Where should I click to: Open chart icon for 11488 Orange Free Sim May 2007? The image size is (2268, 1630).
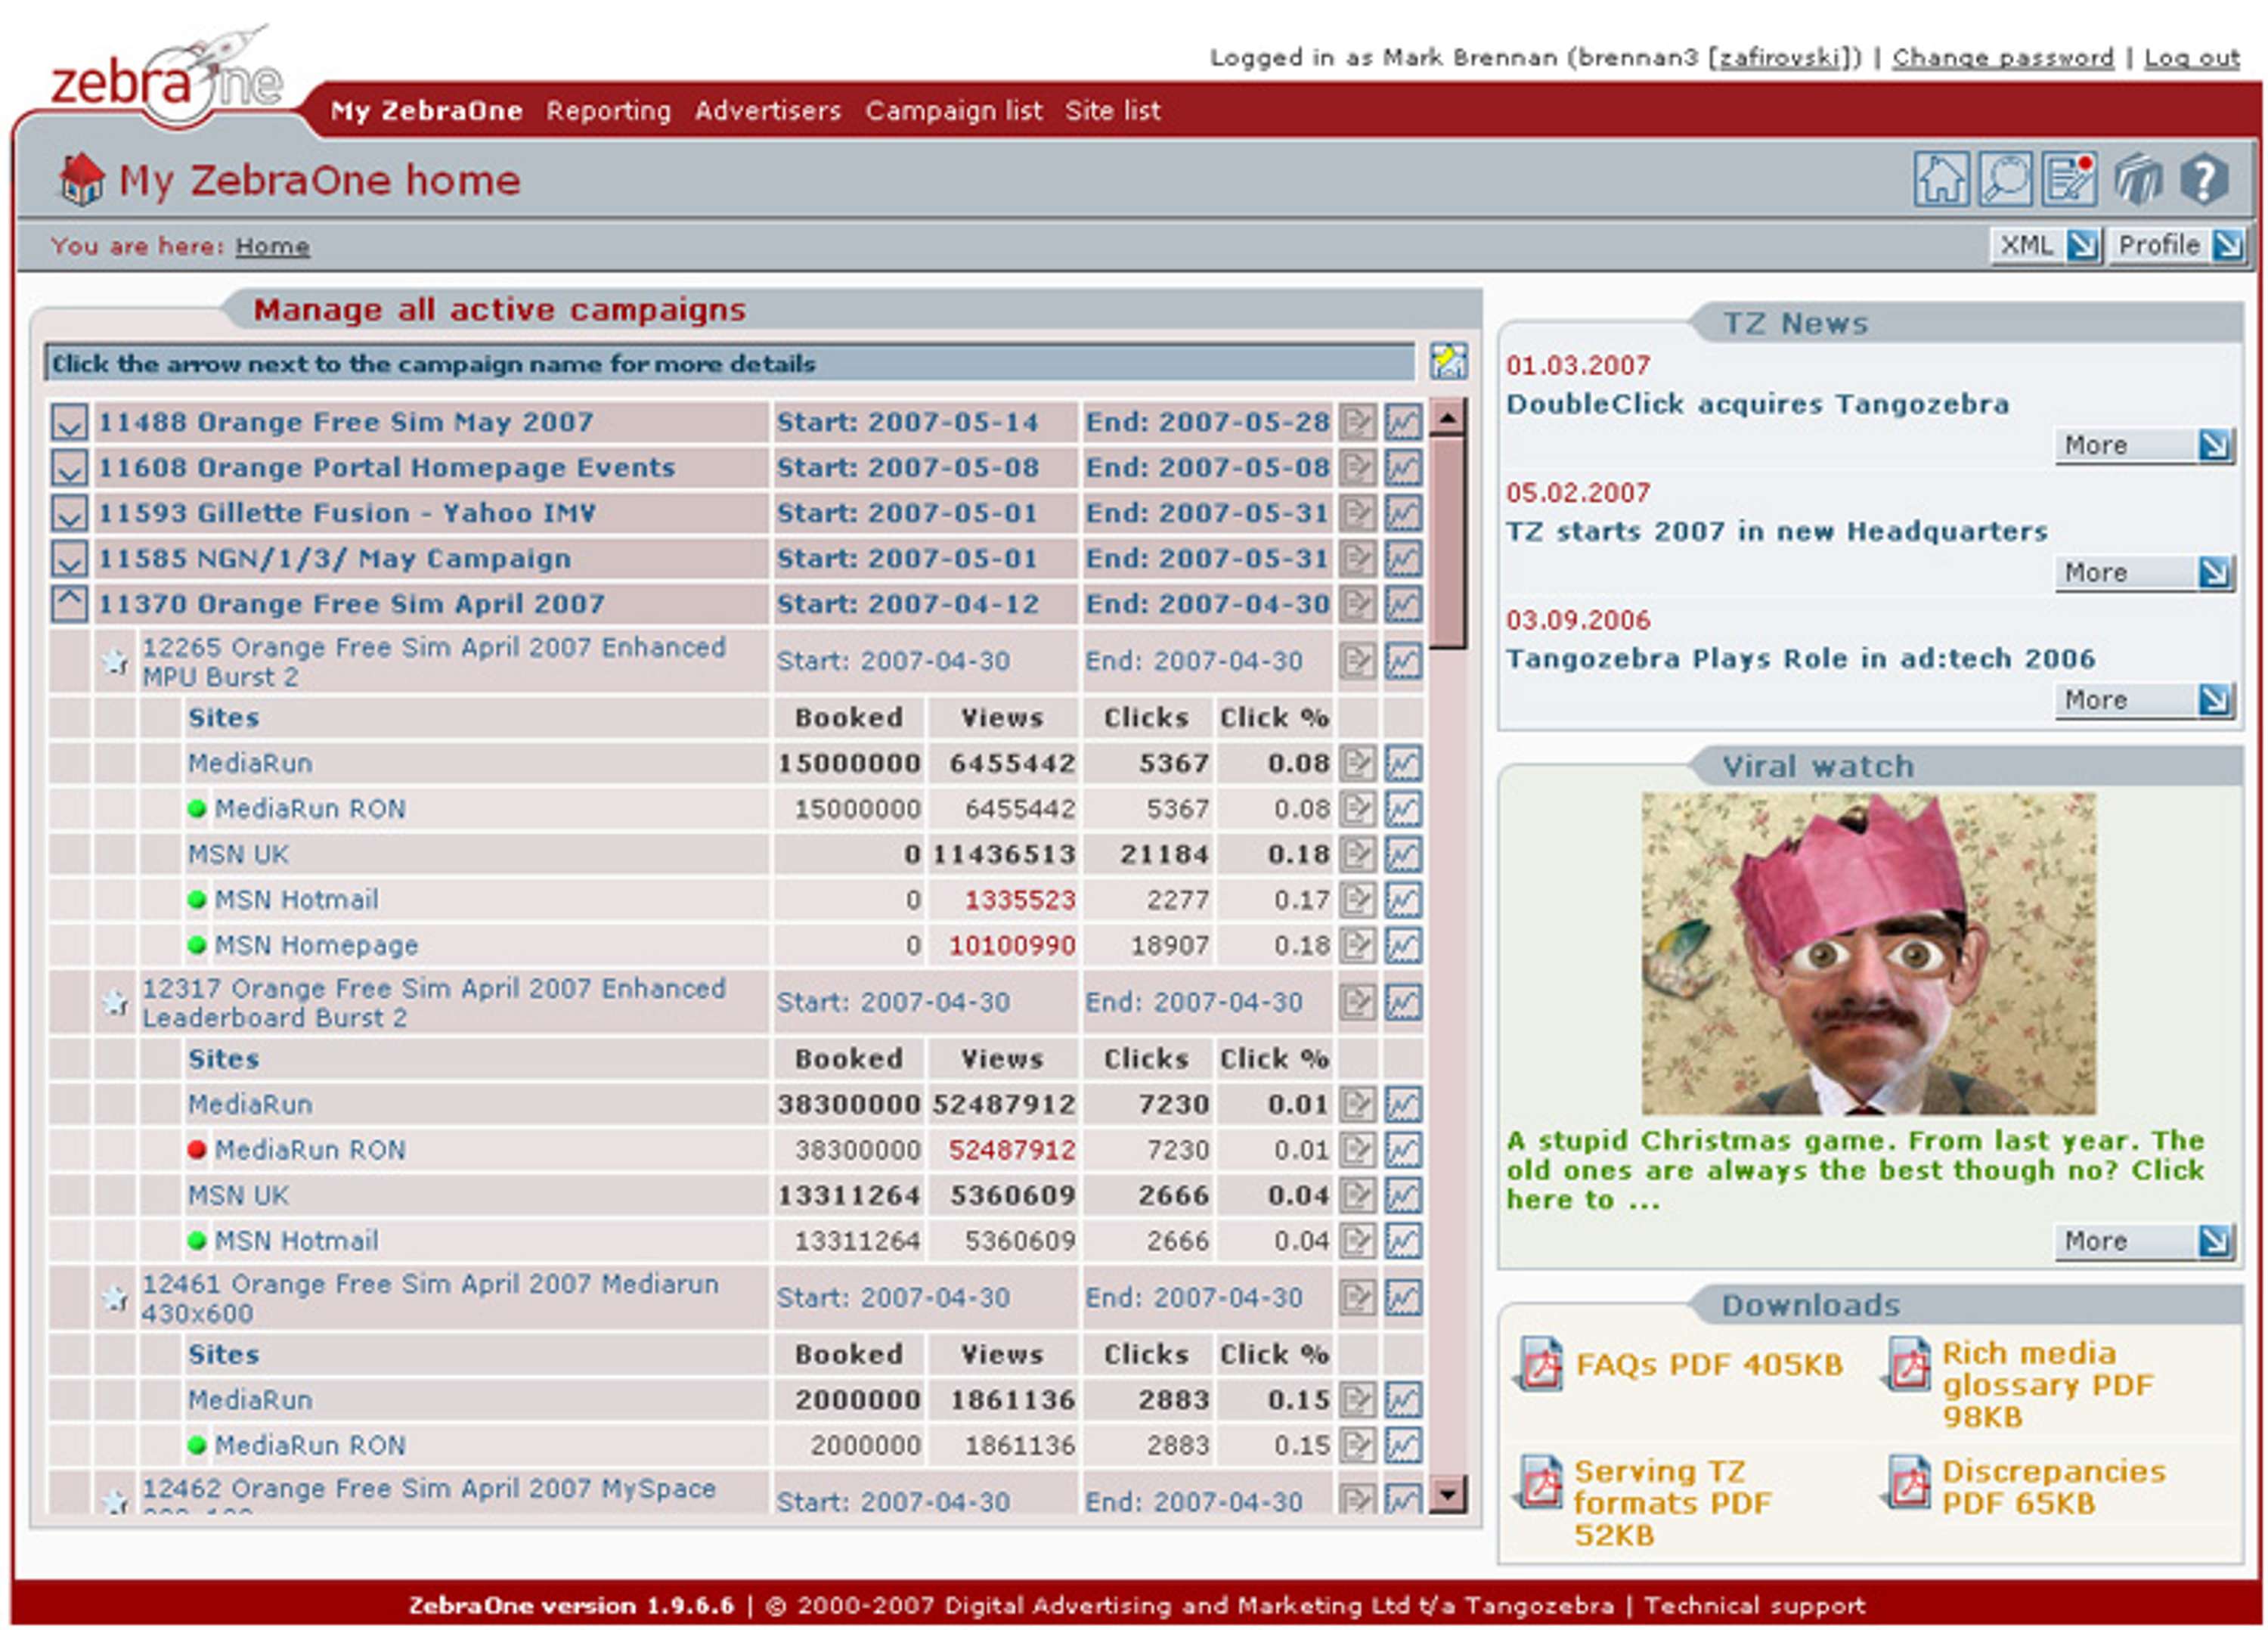1403,422
